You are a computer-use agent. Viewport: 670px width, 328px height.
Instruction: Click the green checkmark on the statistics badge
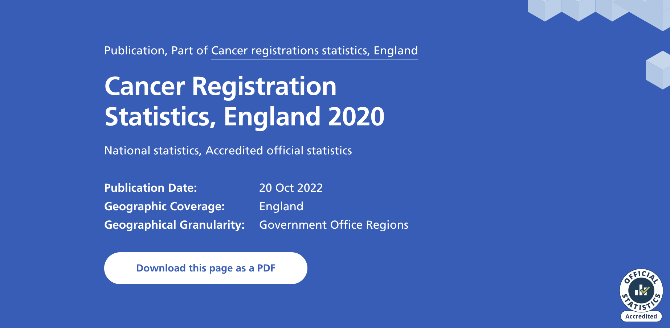click(646, 289)
